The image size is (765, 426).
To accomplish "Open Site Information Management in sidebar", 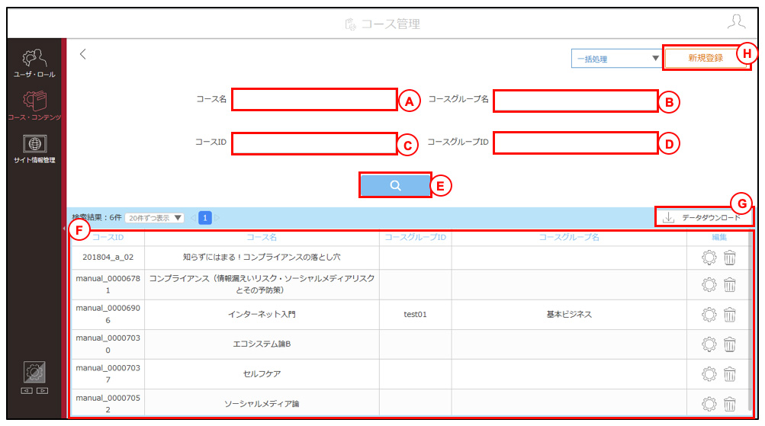I will tap(34, 149).
